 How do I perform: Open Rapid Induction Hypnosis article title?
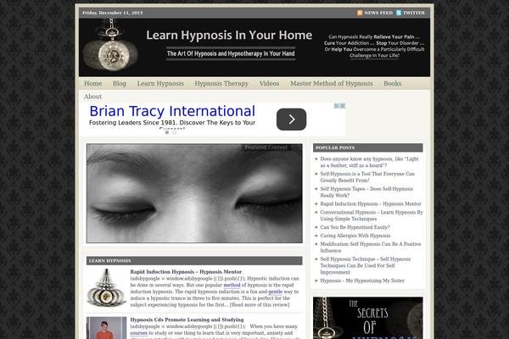(186, 272)
